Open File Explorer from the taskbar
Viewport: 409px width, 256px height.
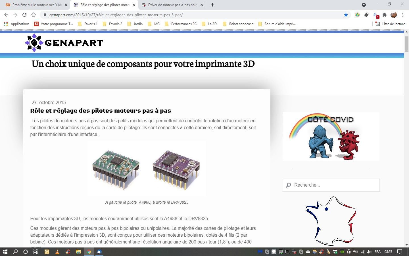tap(78, 252)
